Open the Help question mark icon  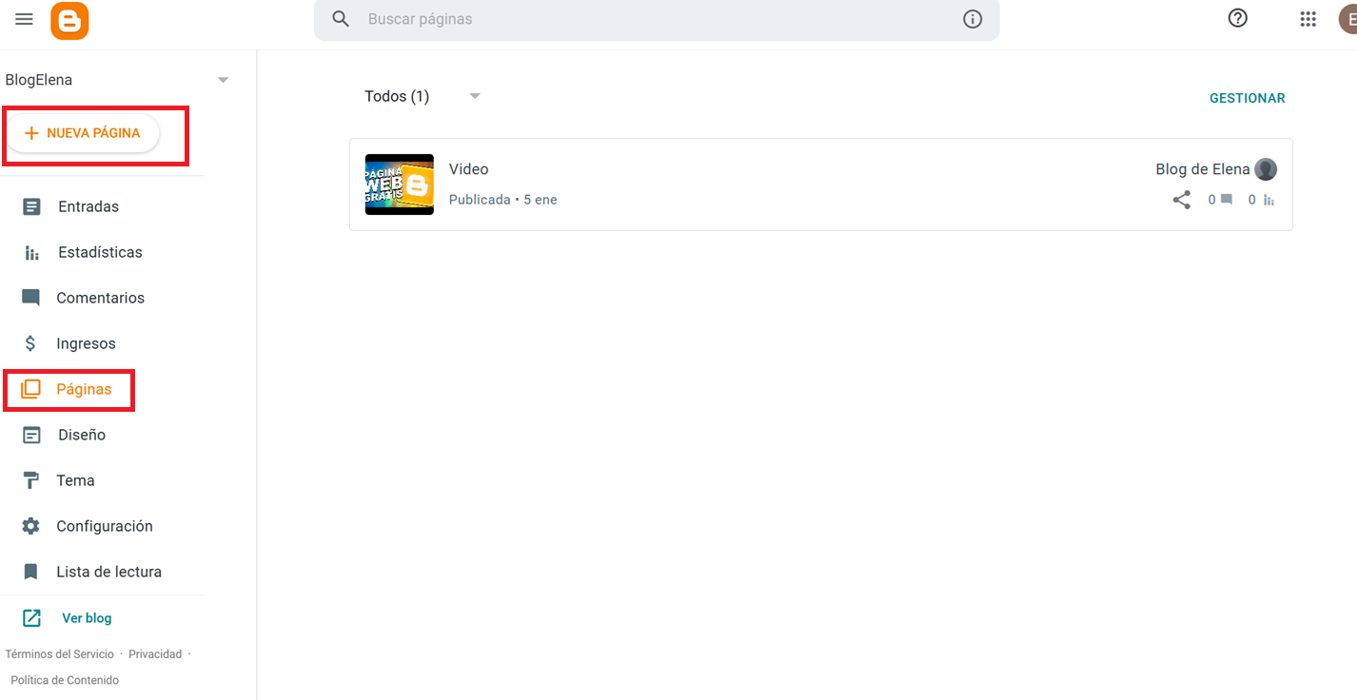point(1237,18)
